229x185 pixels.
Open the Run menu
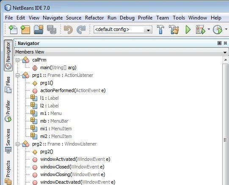(x=112, y=18)
